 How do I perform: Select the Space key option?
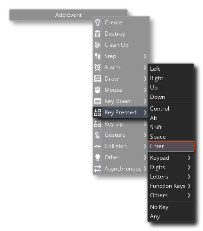(x=171, y=137)
